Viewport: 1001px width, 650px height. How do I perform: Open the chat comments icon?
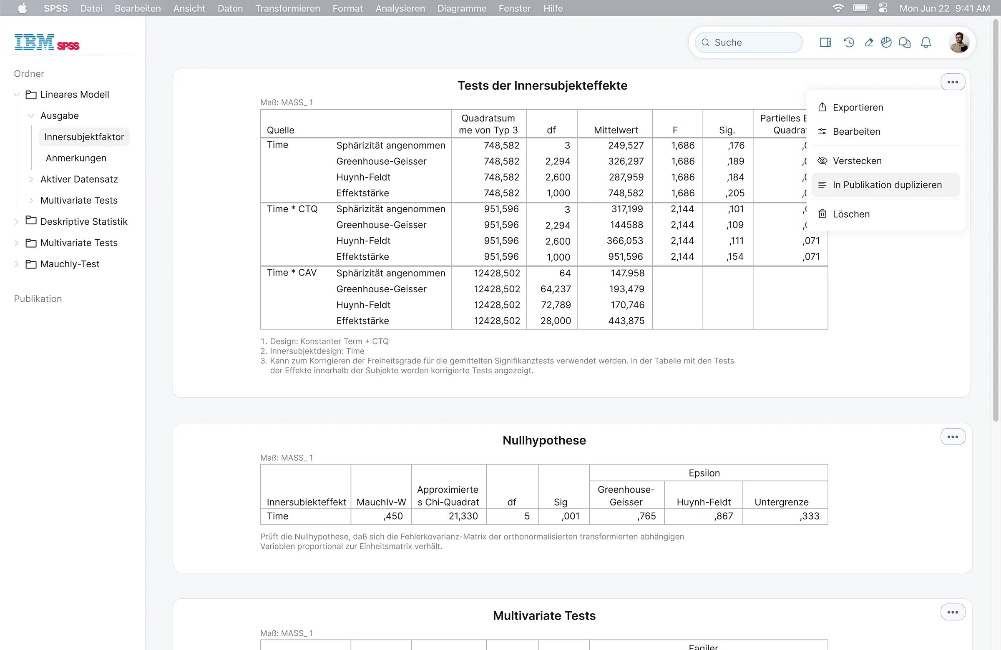coord(904,43)
